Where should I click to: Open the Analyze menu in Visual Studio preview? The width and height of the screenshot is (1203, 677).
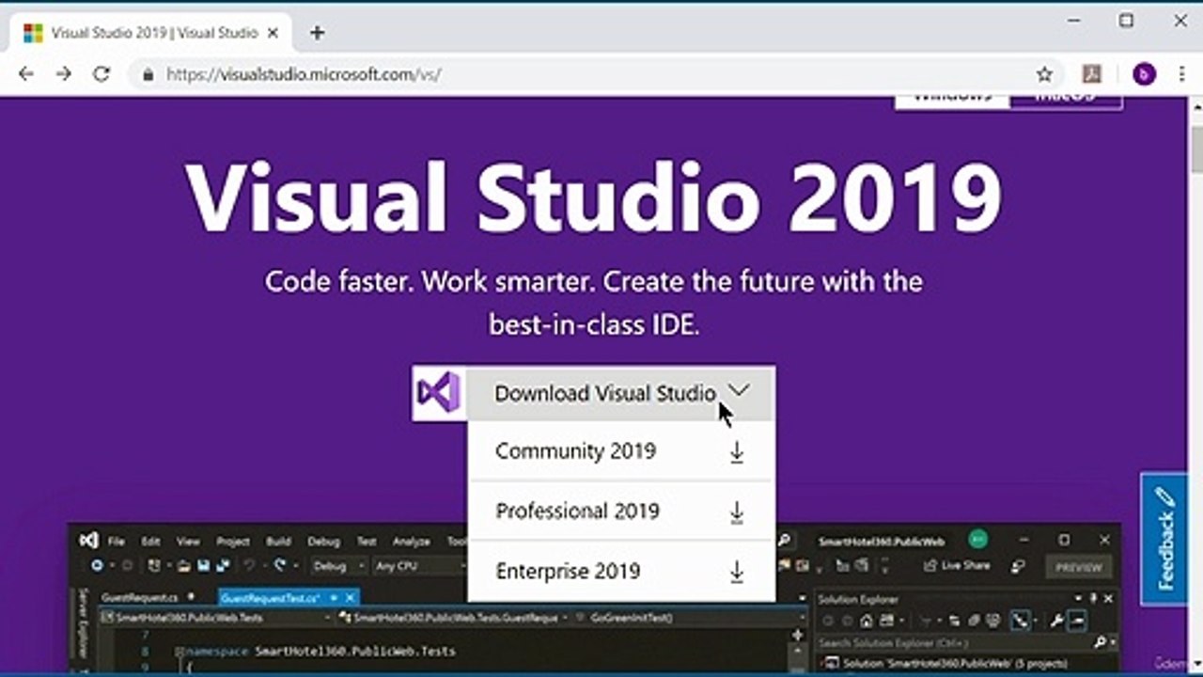pyautogui.click(x=411, y=542)
